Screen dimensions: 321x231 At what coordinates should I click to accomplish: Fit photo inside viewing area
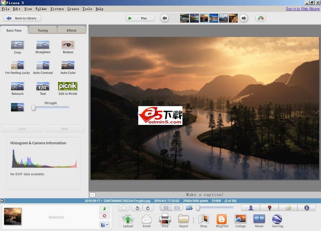pos(166,208)
